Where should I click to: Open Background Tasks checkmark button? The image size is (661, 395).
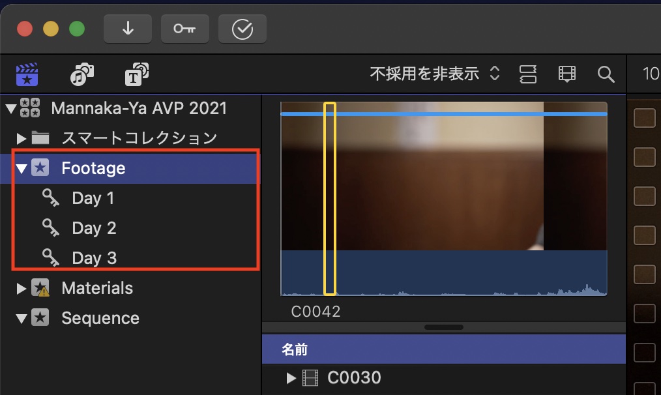pyautogui.click(x=242, y=29)
